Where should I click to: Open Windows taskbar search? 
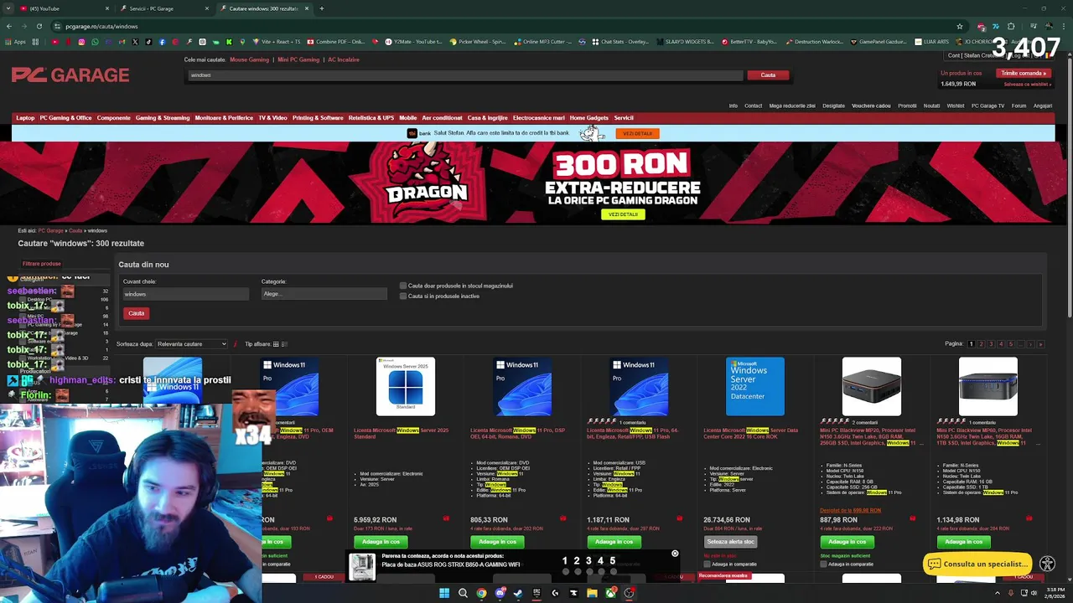click(463, 593)
